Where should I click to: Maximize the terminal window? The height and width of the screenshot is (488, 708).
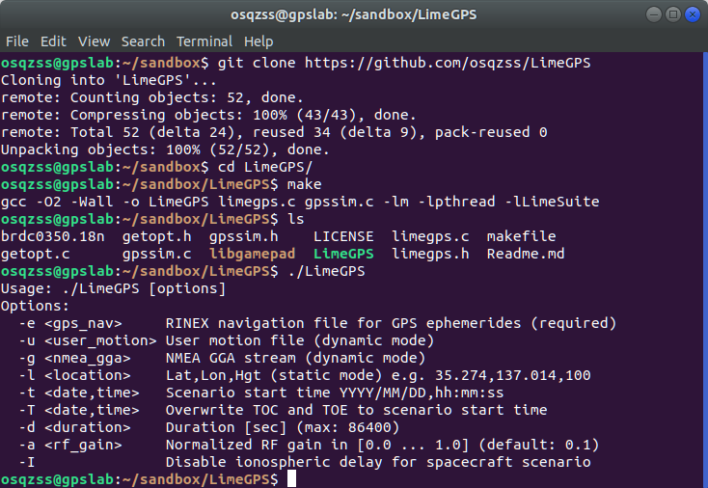coord(672,14)
